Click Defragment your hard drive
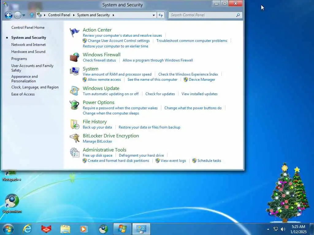This screenshot has height=235, width=314. tap(141, 155)
